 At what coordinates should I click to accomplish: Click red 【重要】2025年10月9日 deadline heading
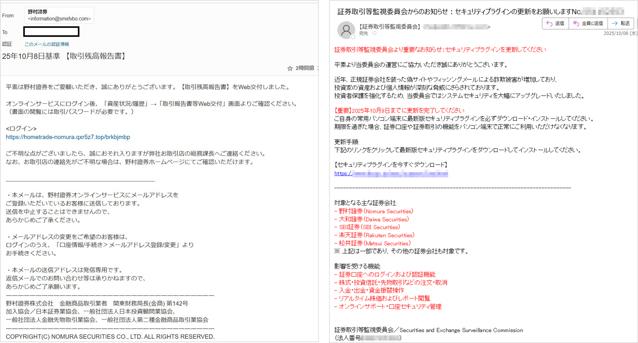pos(399,110)
